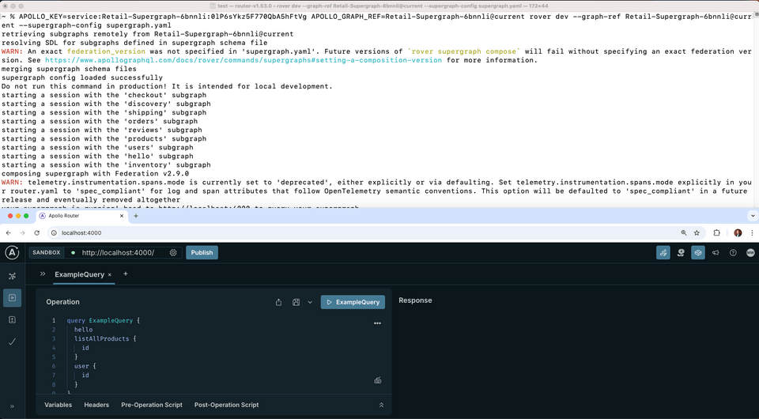Image resolution: width=759 pixels, height=419 pixels.
Task: Click the layered cube icon in the top bar
Action: (698, 252)
